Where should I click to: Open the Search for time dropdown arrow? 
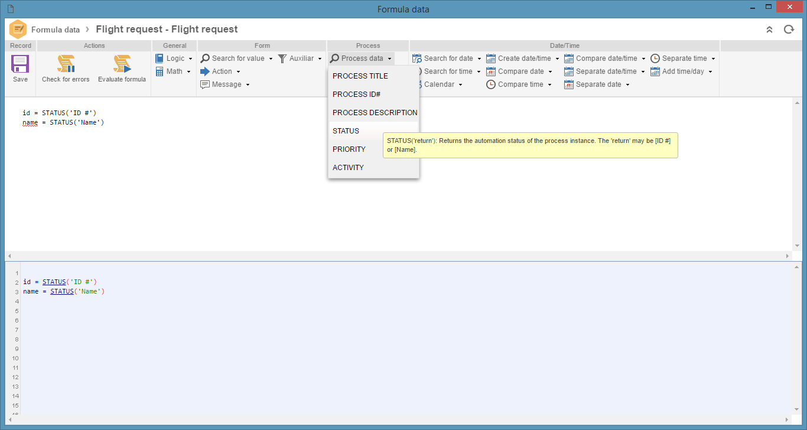(479, 72)
